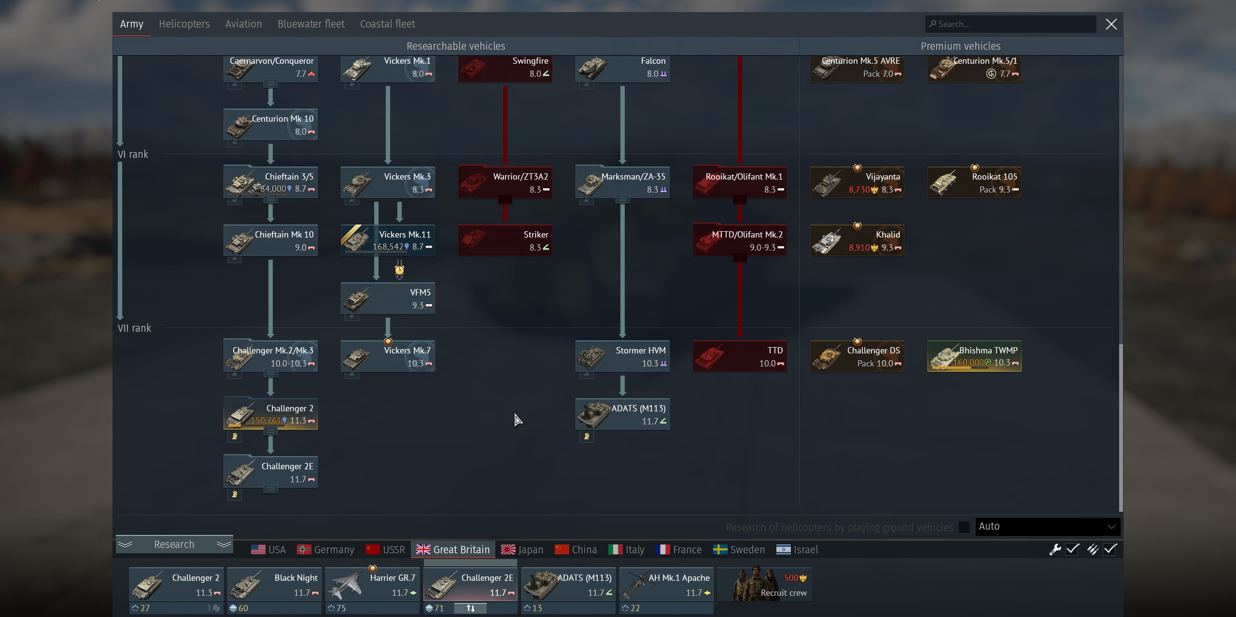Click crew badge icon under ADATS (M113) tree card
The image size is (1236, 617).
(587, 436)
